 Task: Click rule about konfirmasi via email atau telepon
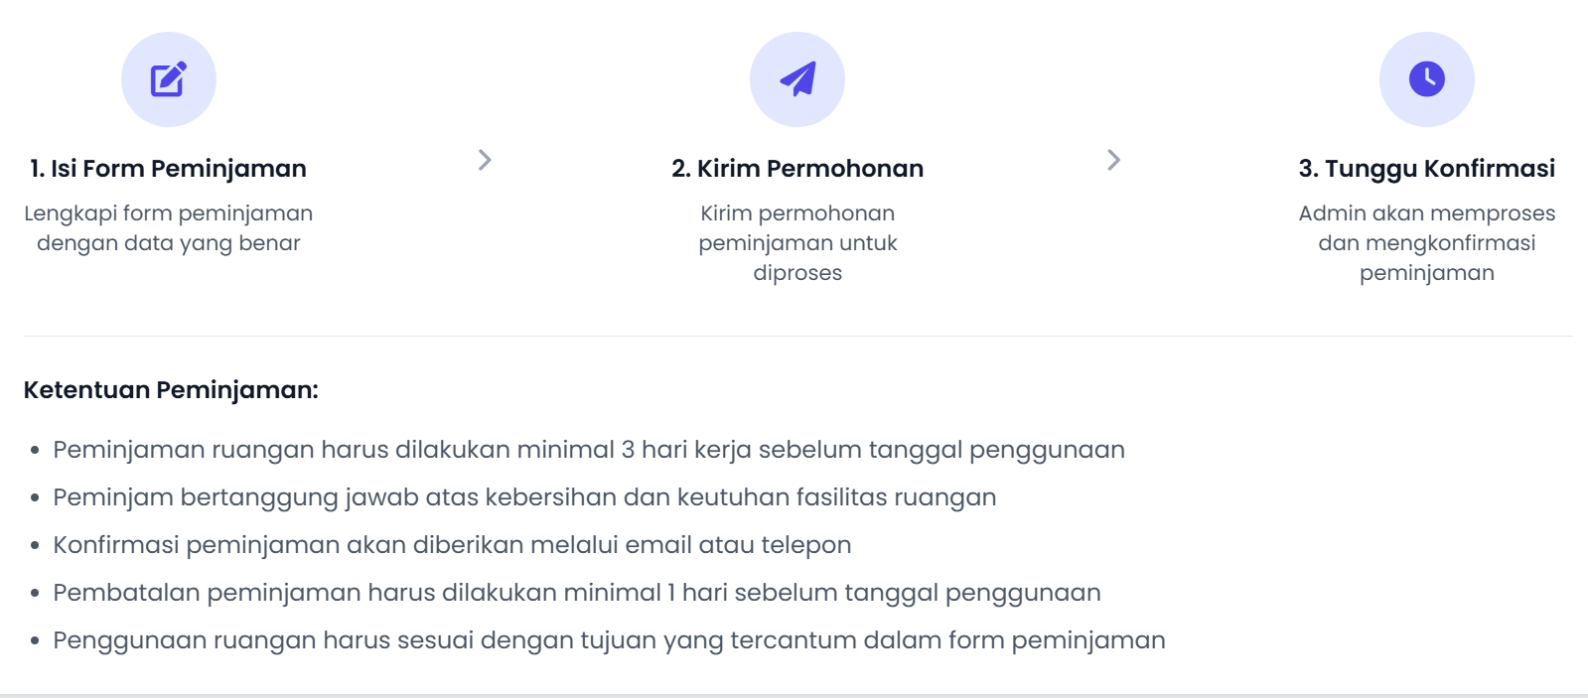[452, 545]
